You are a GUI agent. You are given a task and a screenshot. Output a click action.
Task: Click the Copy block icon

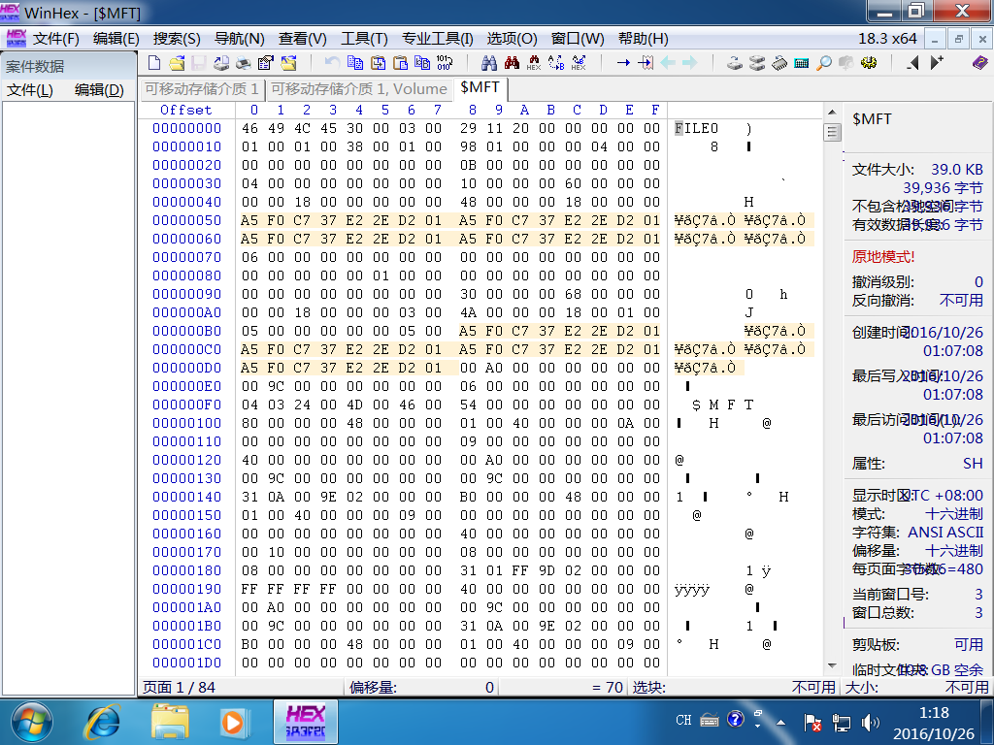355,63
